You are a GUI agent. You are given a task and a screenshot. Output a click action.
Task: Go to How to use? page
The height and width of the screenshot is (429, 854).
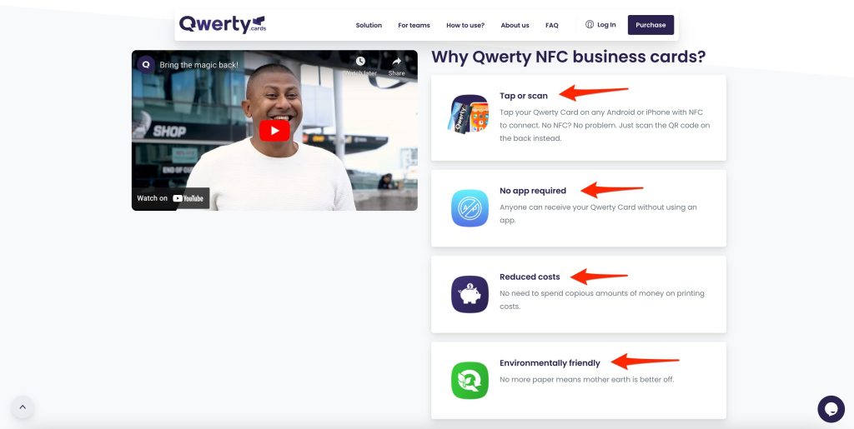[465, 25]
